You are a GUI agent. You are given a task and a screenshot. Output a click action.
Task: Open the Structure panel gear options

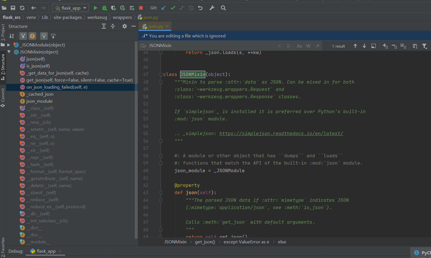[x=125, y=26]
